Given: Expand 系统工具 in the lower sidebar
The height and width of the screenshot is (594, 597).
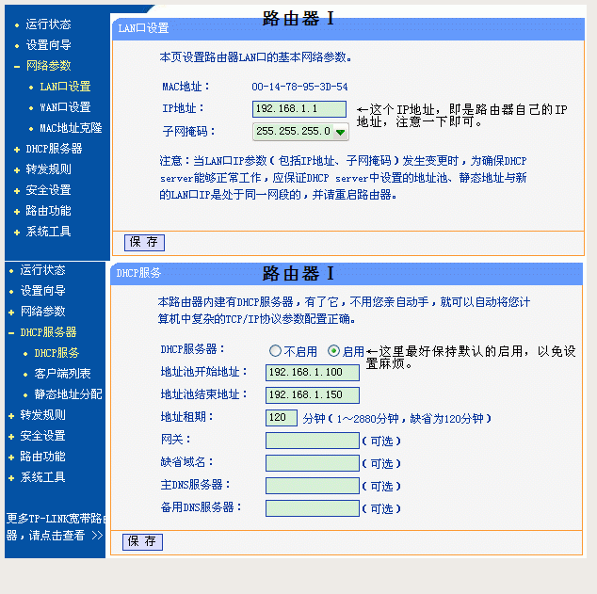Looking at the screenshot, I should [x=42, y=477].
